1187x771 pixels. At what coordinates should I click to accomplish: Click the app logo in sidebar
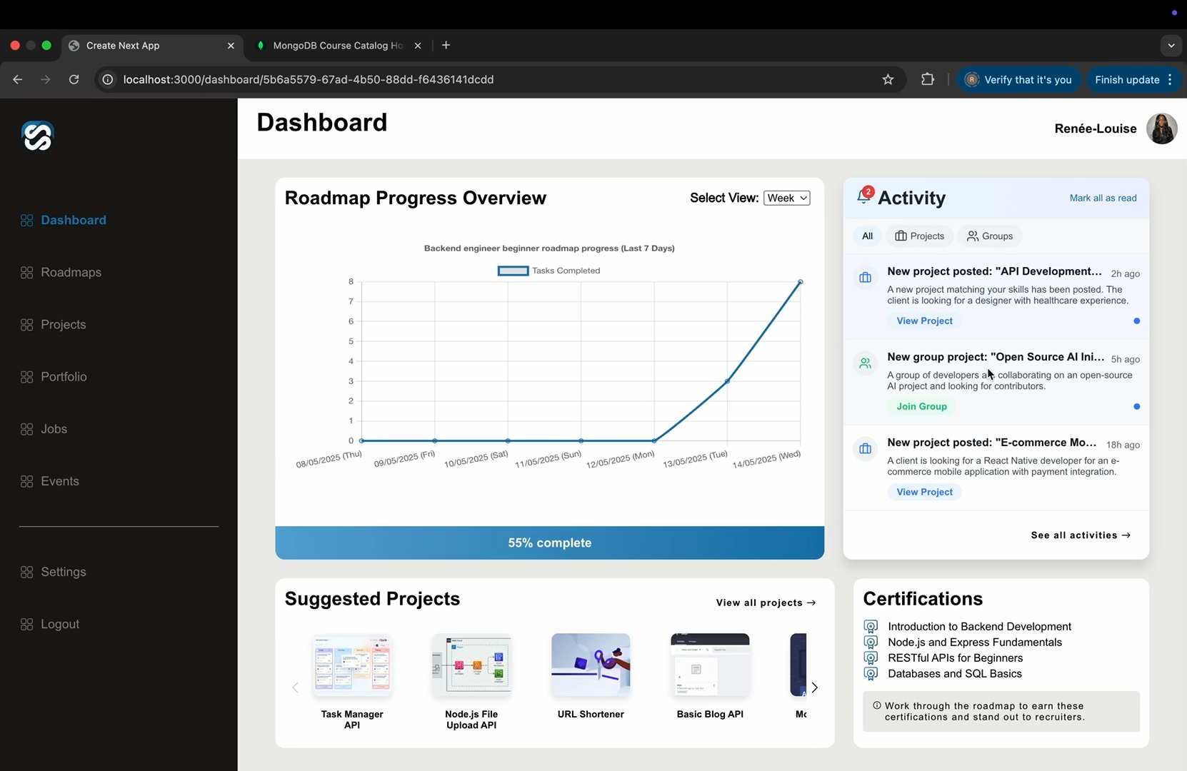coord(37,136)
